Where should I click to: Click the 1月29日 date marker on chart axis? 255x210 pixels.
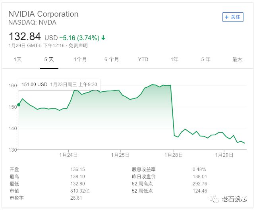224,155
